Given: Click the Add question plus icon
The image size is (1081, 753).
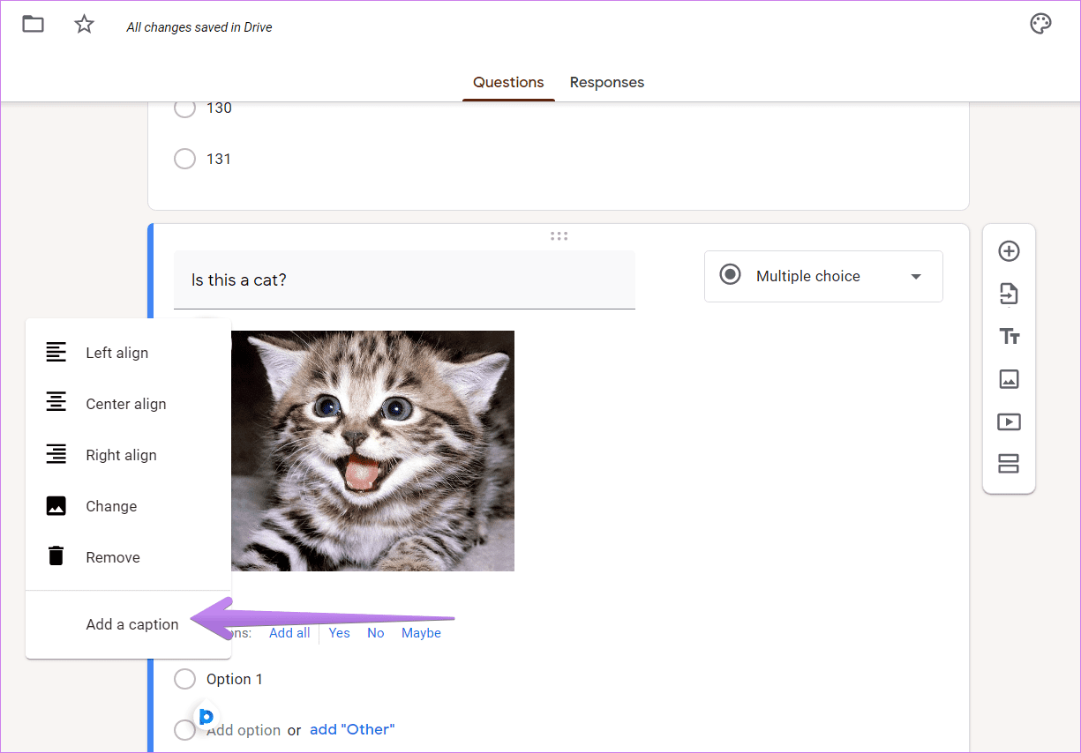Looking at the screenshot, I should click(1009, 251).
